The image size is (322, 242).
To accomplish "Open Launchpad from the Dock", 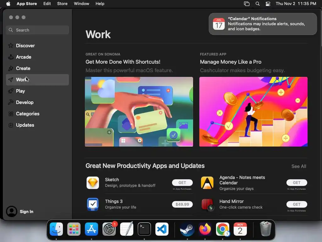I will click(x=74, y=229).
